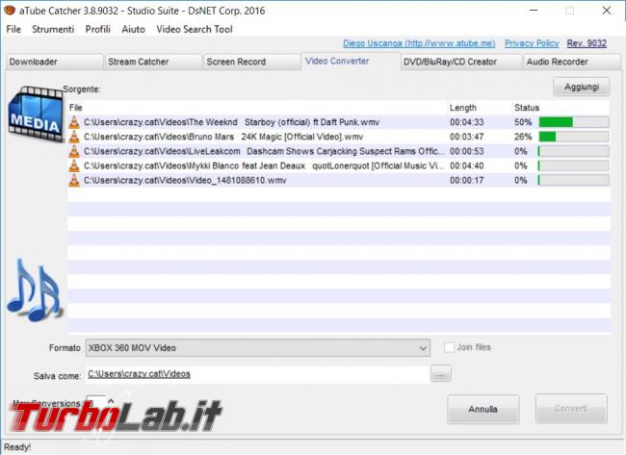
Task: Open the Profili menu
Action: point(98,29)
